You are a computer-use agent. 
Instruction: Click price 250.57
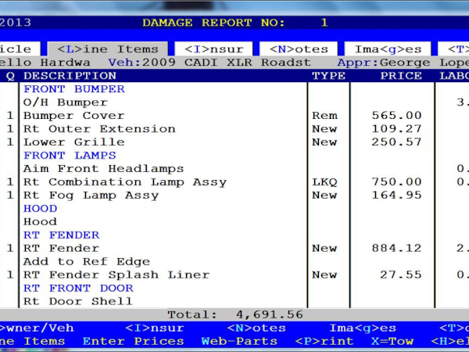396,142
